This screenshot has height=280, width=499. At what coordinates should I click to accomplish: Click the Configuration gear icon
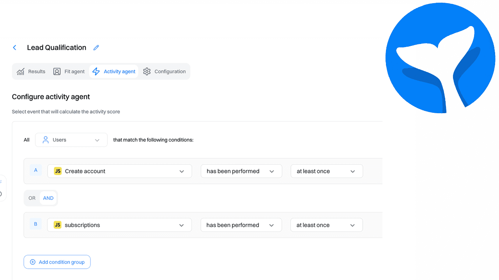(x=147, y=71)
